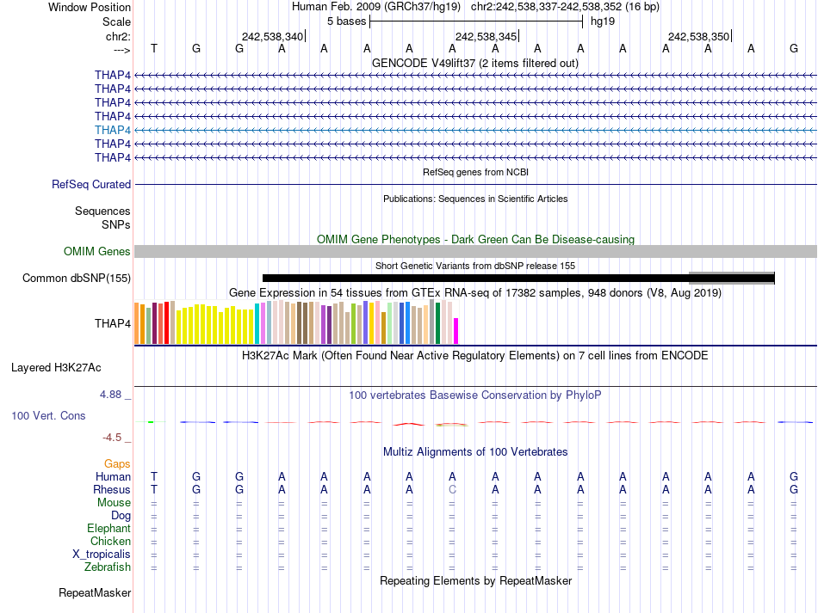Click the hg19 assembly text next to scale

(603, 21)
